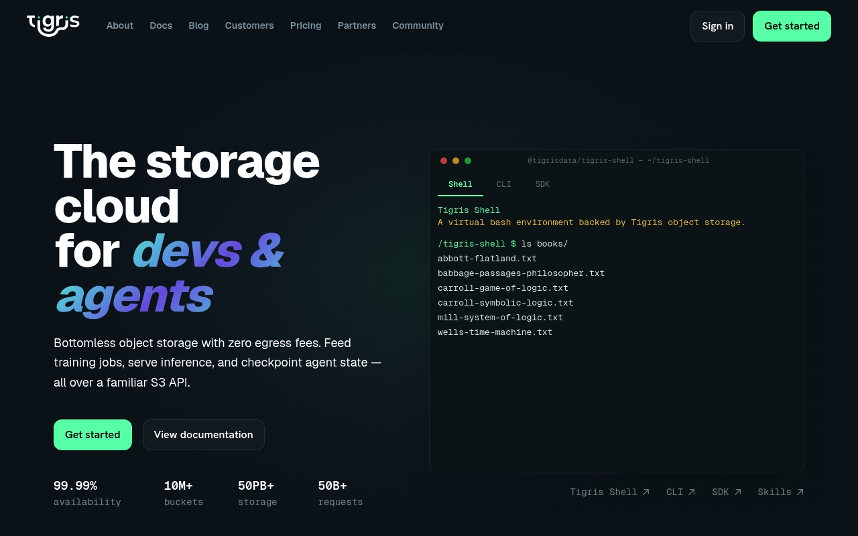Viewport: 858px width, 536px height.
Task: Switch to the SDK terminal tab
Action: tap(542, 184)
